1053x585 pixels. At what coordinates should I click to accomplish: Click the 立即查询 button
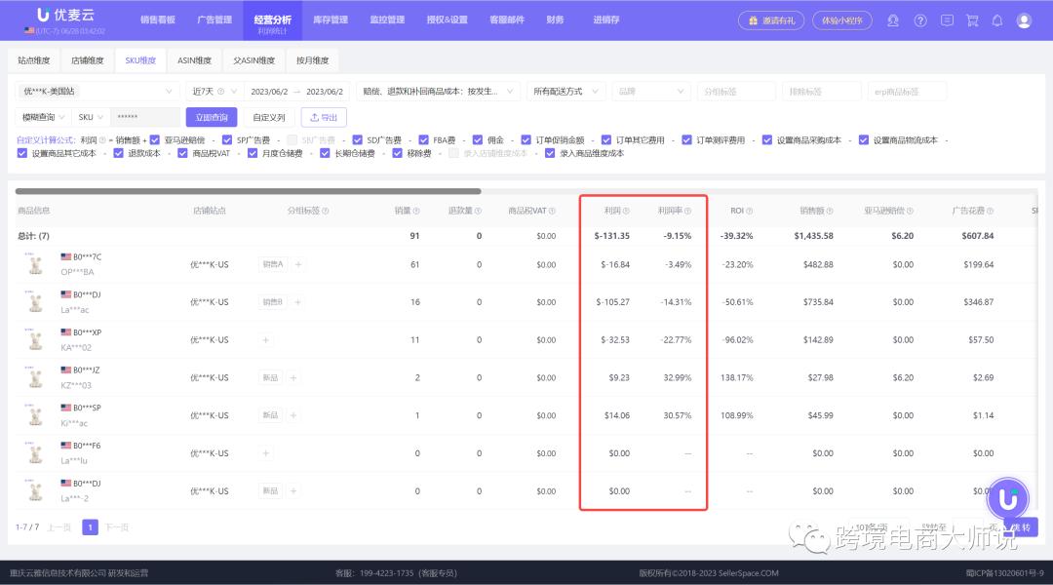(x=212, y=117)
